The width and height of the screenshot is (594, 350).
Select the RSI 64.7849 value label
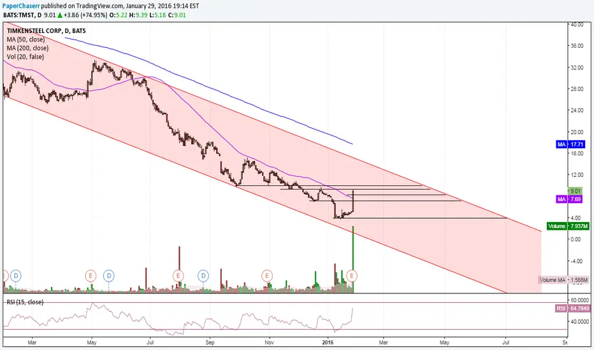tap(573, 309)
